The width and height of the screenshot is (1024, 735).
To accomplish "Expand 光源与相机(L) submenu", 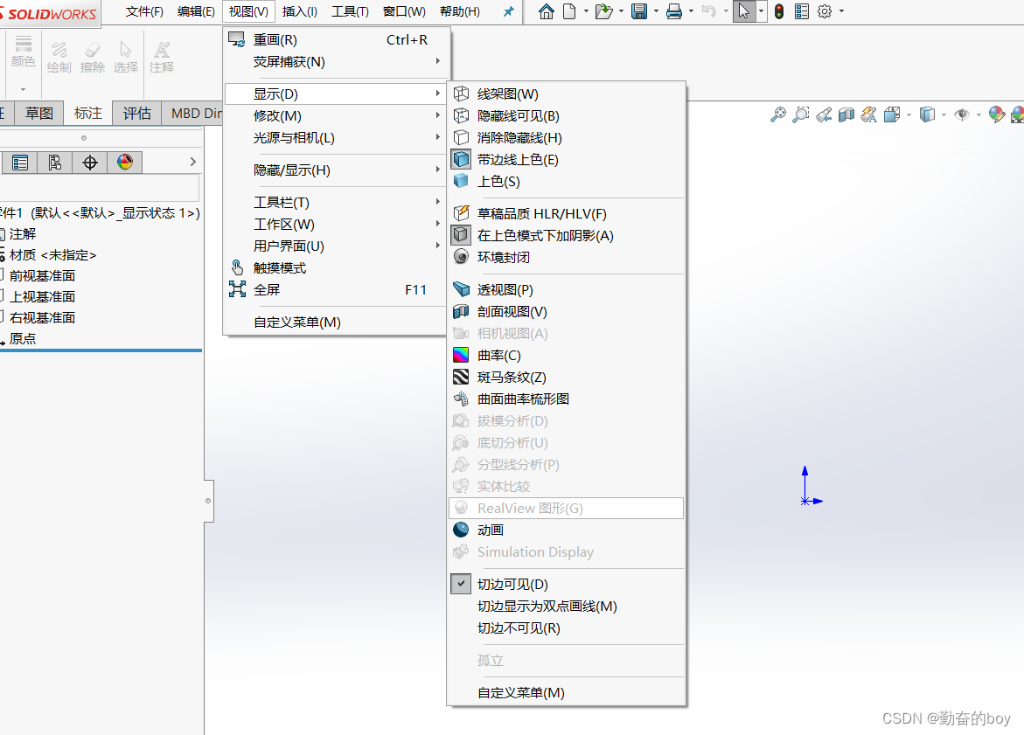I will click(337, 138).
